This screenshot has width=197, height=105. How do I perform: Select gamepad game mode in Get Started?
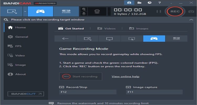coord(154,39)
